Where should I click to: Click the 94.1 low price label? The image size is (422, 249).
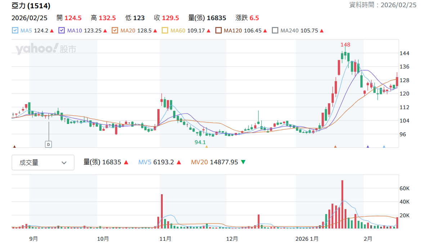pos(200,142)
